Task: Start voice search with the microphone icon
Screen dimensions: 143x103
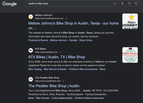Action: (x=122, y=4)
